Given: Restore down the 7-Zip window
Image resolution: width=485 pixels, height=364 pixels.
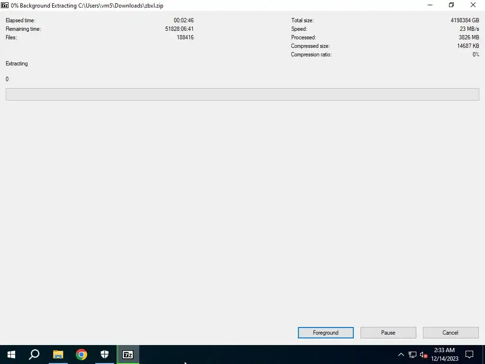Looking at the screenshot, I should click(451, 5).
